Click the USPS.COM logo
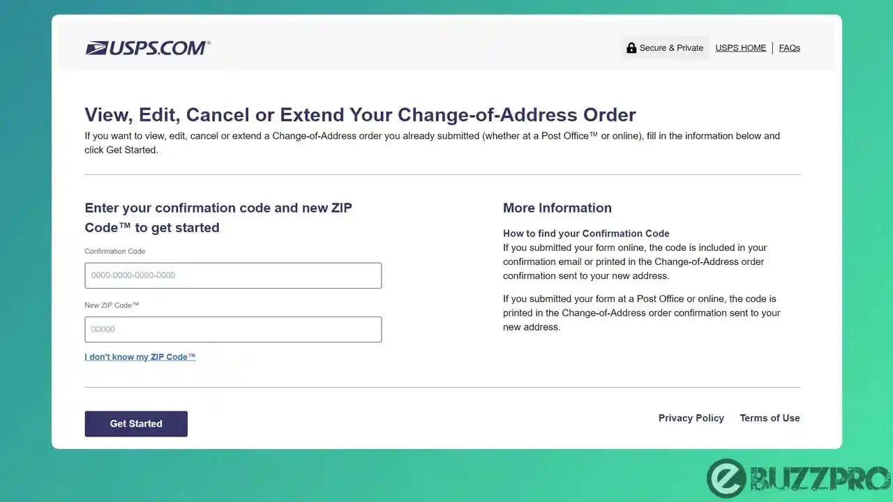 [147, 47]
